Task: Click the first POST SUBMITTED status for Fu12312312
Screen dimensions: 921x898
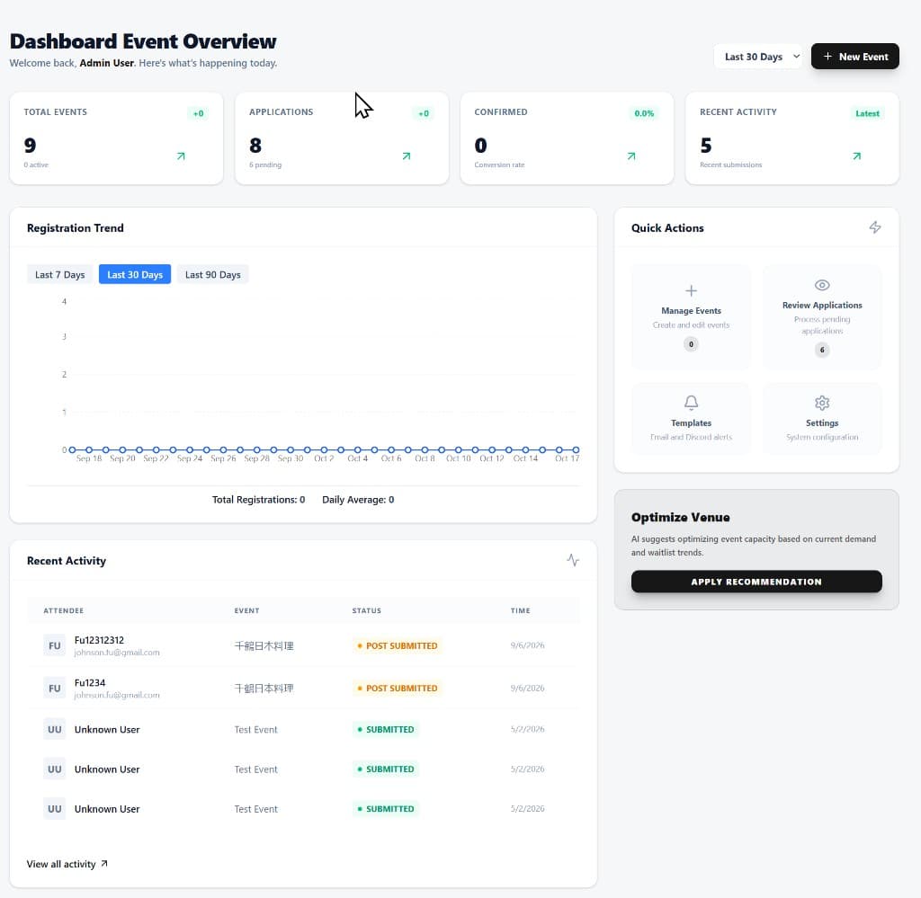Action: click(397, 645)
